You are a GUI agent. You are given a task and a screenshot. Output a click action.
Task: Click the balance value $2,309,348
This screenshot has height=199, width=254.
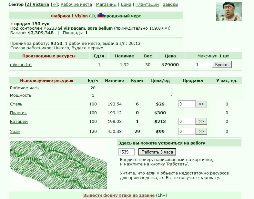[41, 33]
